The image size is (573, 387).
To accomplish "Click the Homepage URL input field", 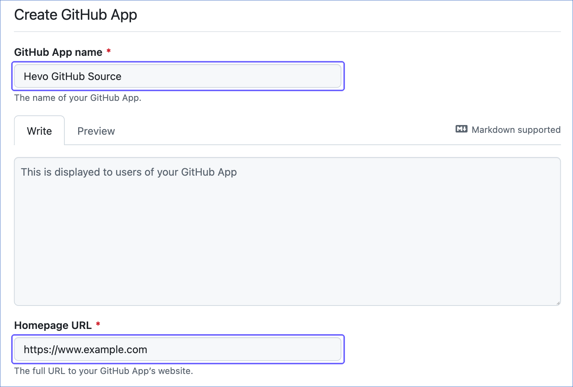I will pos(178,349).
